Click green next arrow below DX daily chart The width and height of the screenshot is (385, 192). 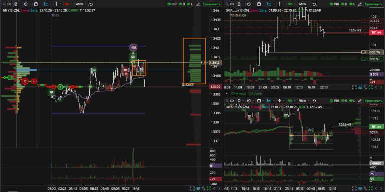pyautogui.click(x=381, y=87)
